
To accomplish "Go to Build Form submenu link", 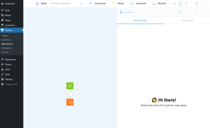I will coord(6,40).
